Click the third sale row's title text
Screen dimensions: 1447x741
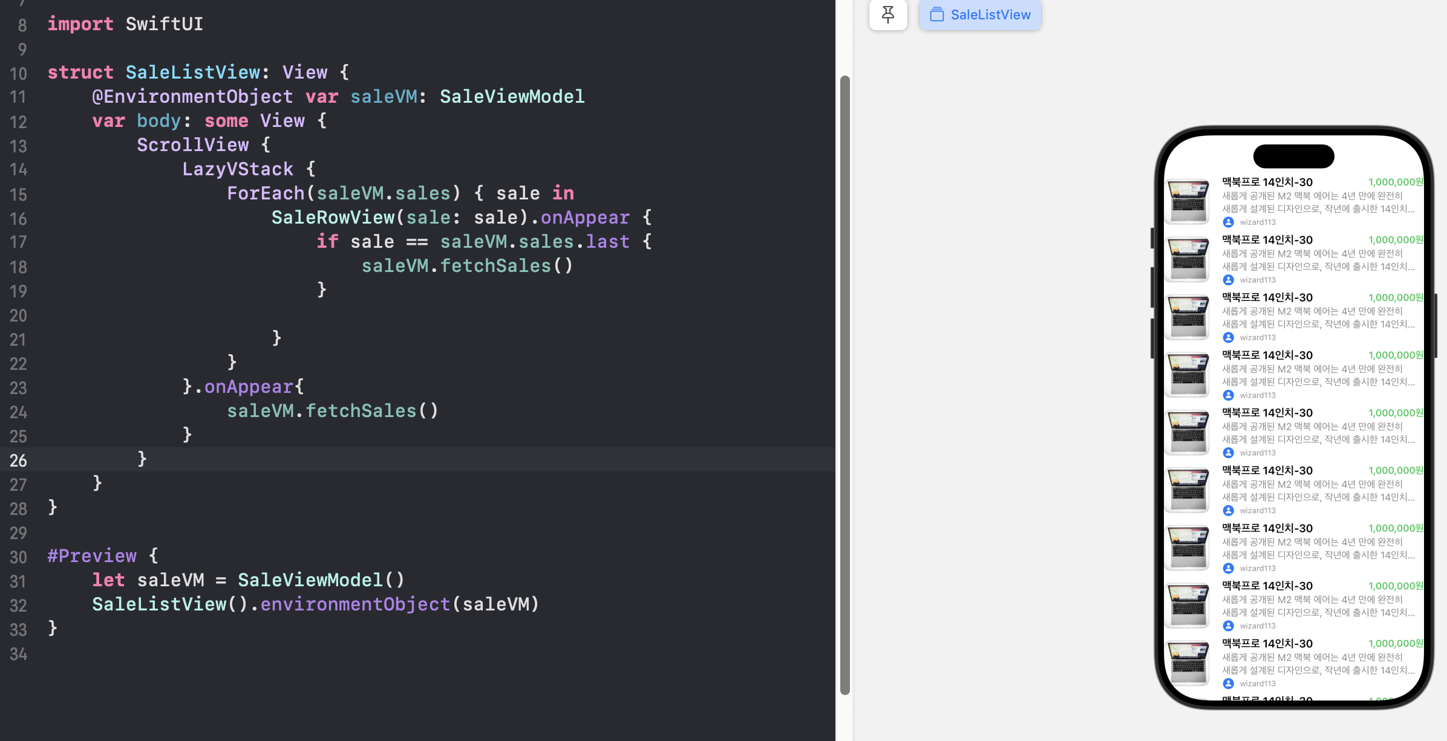click(x=1267, y=297)
